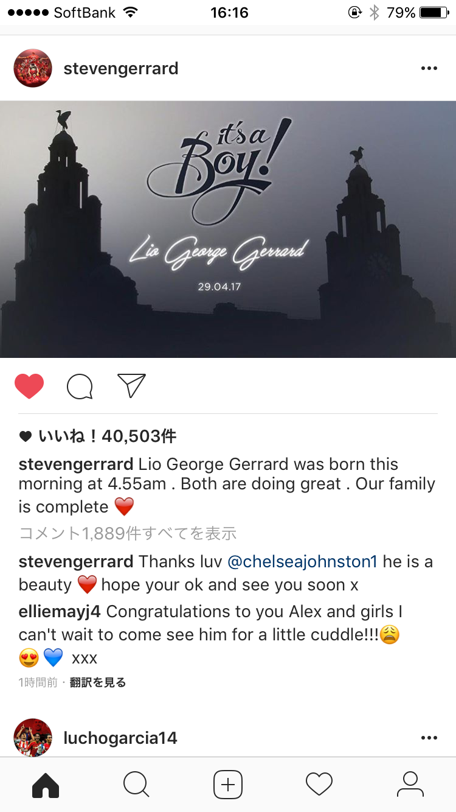Expand all 1,889 comments
The width and height of the screenshot is (456, 812).
(x=128, y=533)
